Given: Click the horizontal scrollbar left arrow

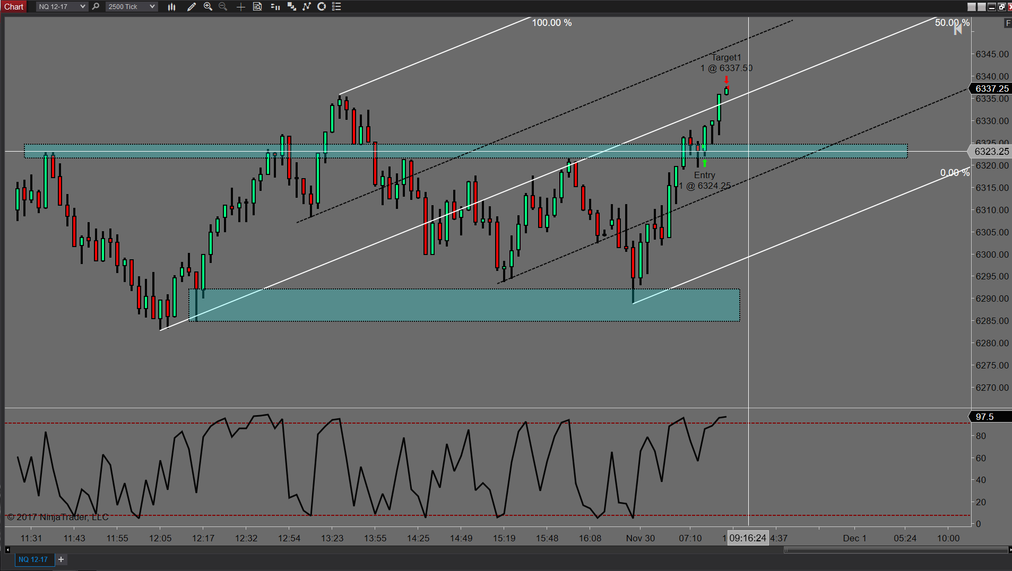Looking at the screenshot, I should (7, 550).
